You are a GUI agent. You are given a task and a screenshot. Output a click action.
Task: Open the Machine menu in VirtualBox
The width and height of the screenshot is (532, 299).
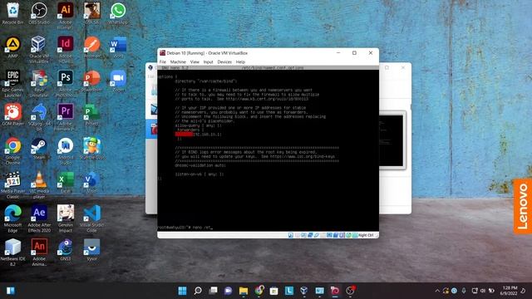[178, 62]
